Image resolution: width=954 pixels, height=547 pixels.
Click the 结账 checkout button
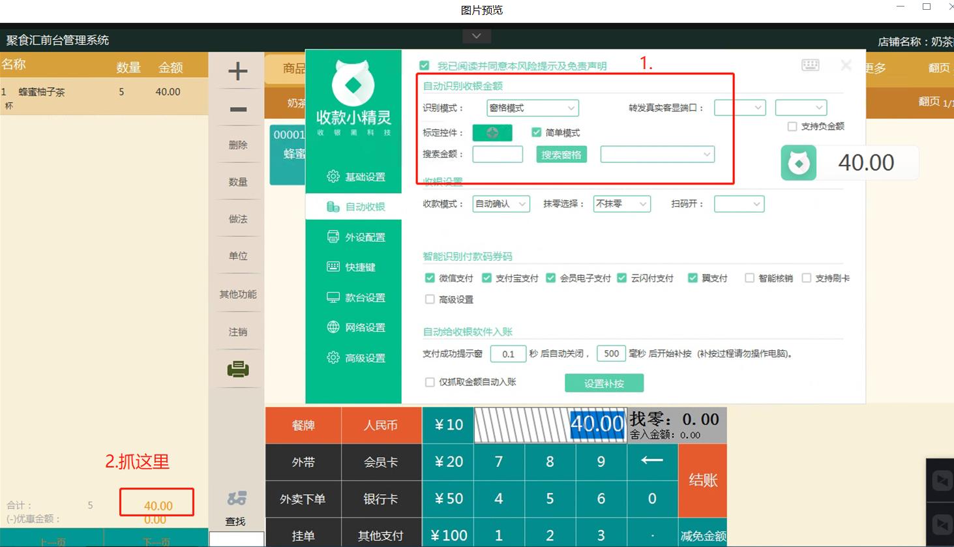[x=702, y=480]
